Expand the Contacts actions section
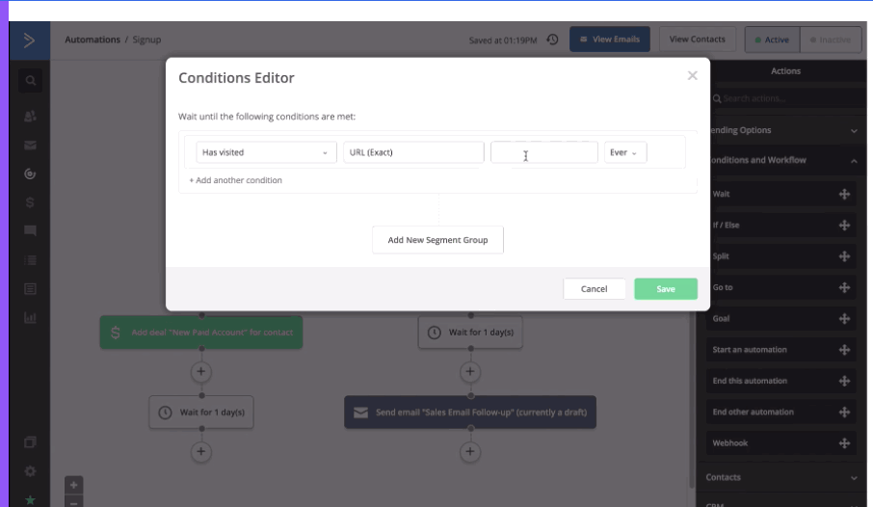 pos(782,477)
